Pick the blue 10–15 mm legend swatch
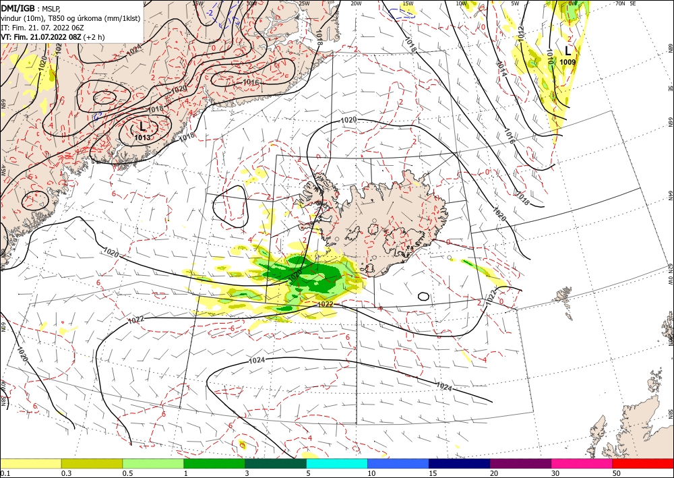Screen dimensions: 674x478 click(x=398, y=463)
